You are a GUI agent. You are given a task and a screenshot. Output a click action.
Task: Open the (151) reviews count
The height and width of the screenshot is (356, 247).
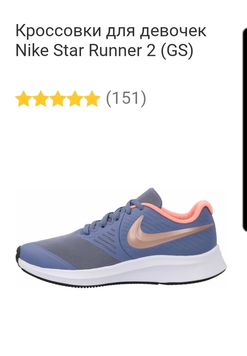point(126,98)
